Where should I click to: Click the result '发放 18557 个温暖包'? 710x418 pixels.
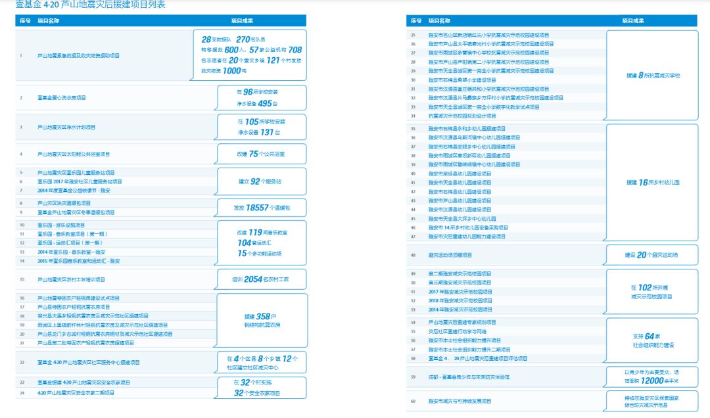[x=262, y=208]
